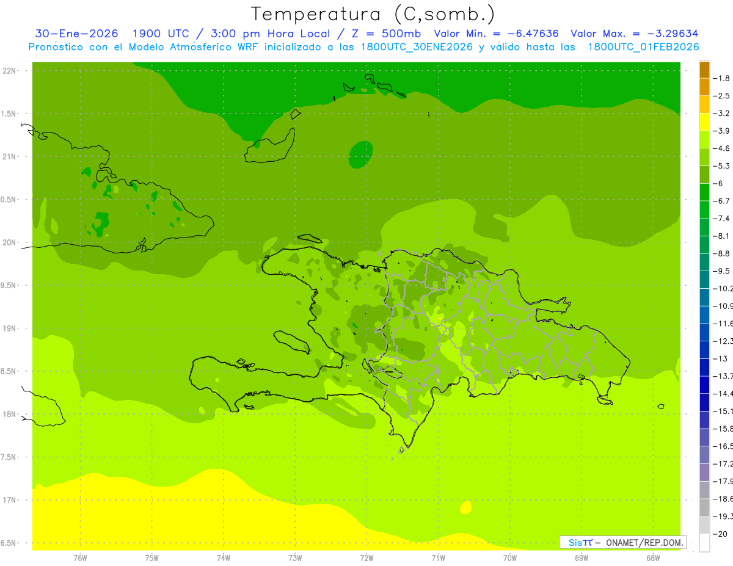
Task: Click the '17N' latitude axis label
Action: (x=10, y=500)
